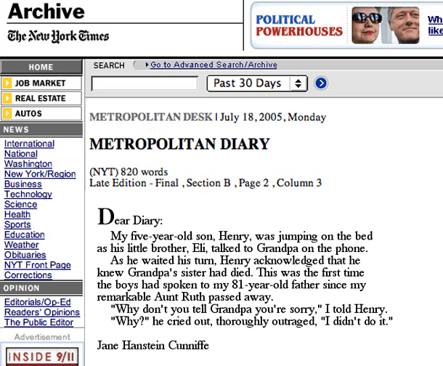Open the Job Market section
443x366 pixels.
[41, 83]
